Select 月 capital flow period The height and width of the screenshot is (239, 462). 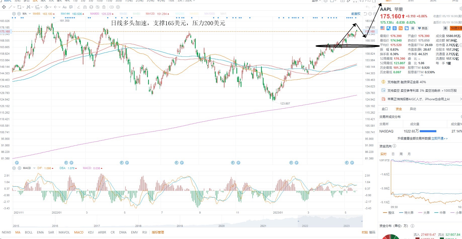409,154
